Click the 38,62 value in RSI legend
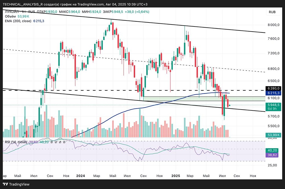The image size is (285, 189). [33, 142]
